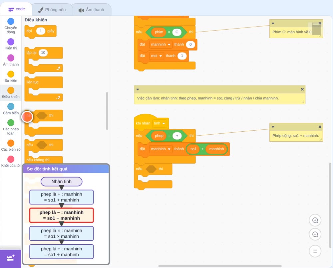Collapse the 'Việc cần làm' comment

[x=138, y=89]
